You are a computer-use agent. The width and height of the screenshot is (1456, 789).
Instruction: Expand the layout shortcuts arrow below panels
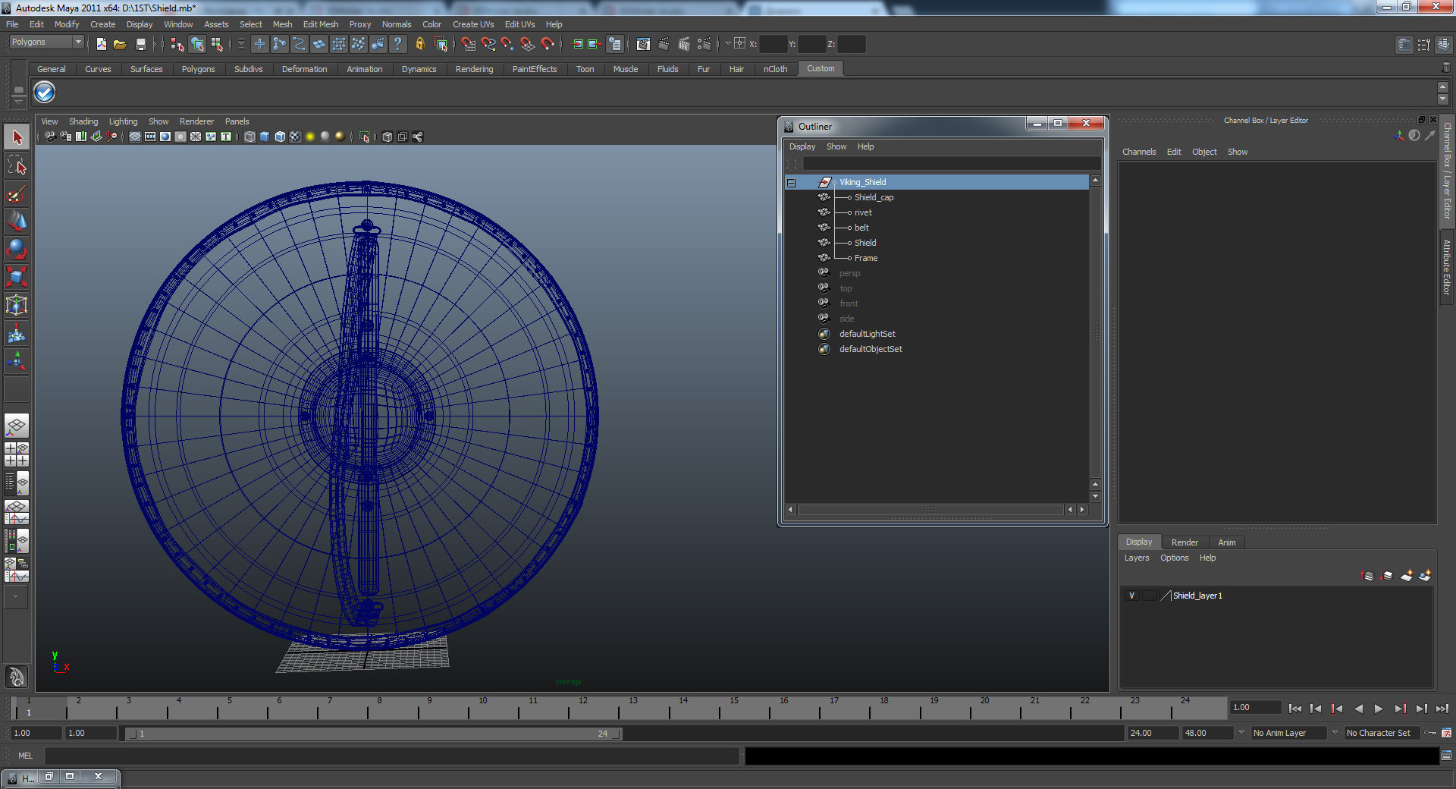(x=17, y=597)
